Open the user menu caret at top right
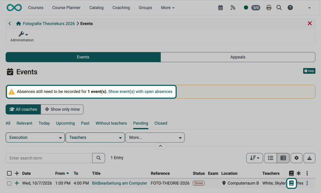 pos(309,8)
